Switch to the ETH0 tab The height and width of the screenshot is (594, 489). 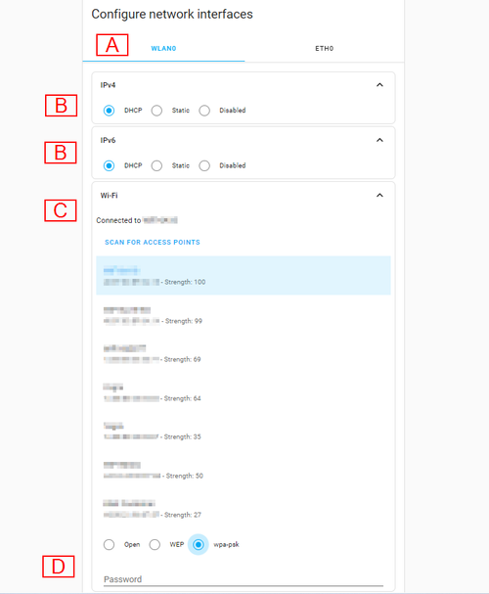(x=325, y=49)
